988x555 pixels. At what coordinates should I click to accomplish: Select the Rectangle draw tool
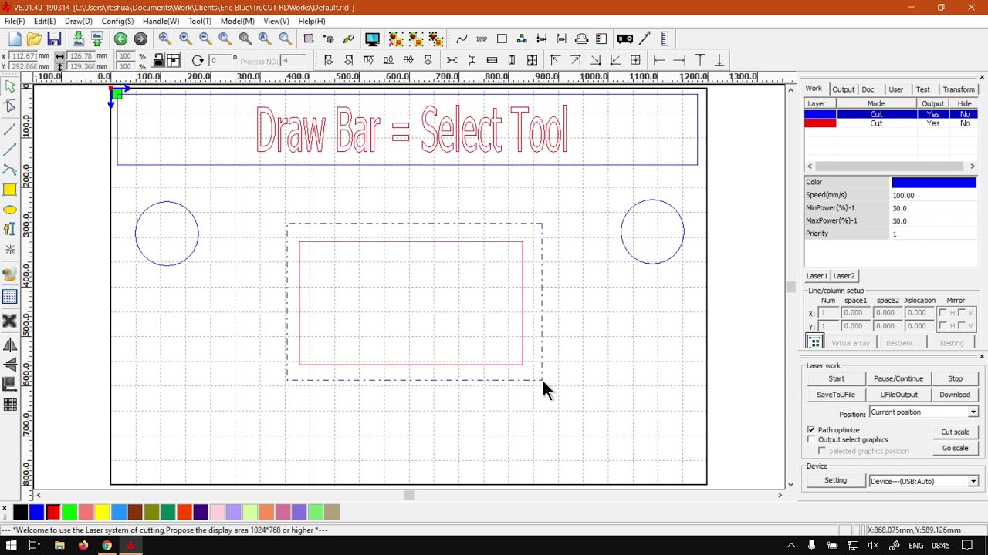(x=10, y=190)
